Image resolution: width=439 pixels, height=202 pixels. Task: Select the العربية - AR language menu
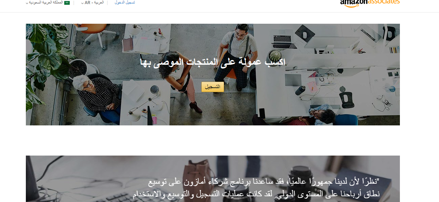coord(92,3)
